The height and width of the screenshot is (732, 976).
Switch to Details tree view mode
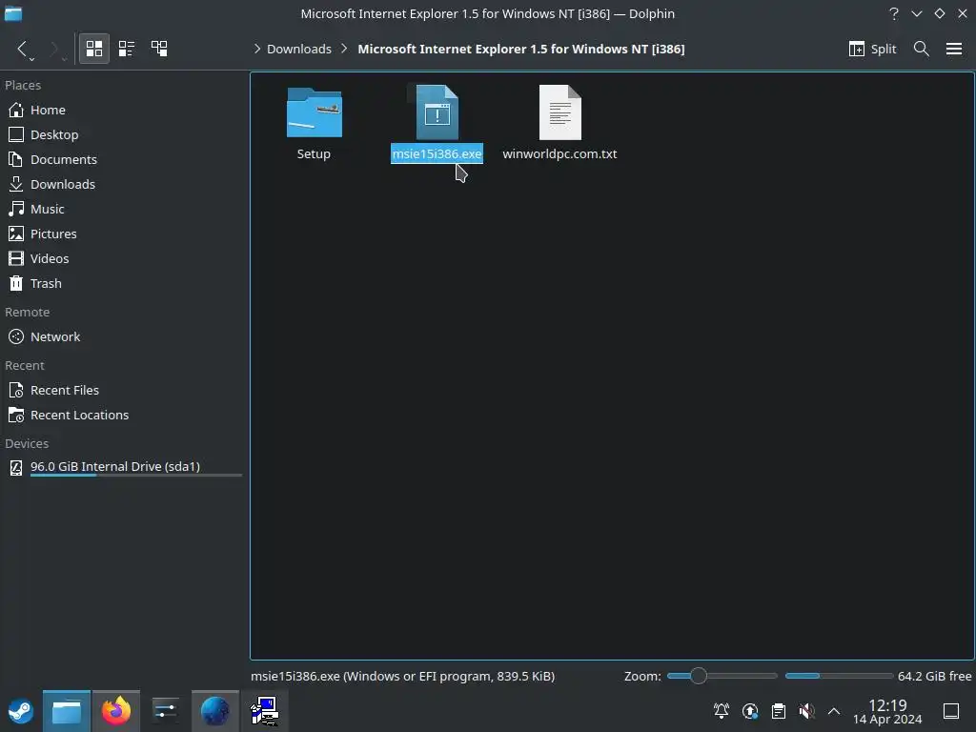point(159,49)
